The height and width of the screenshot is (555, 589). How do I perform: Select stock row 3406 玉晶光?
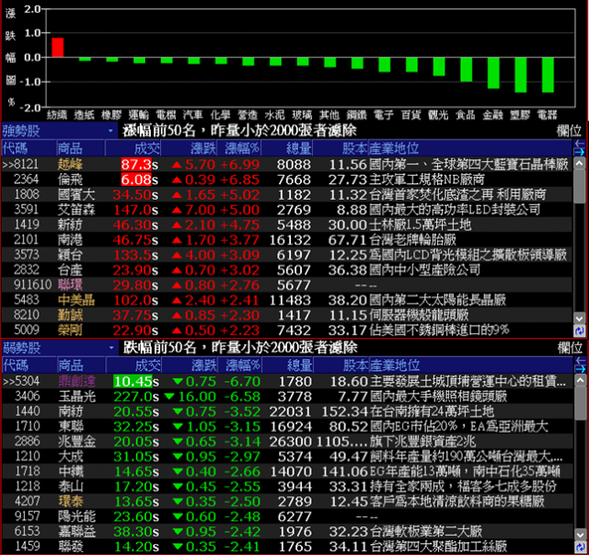[x=287, y=397]
